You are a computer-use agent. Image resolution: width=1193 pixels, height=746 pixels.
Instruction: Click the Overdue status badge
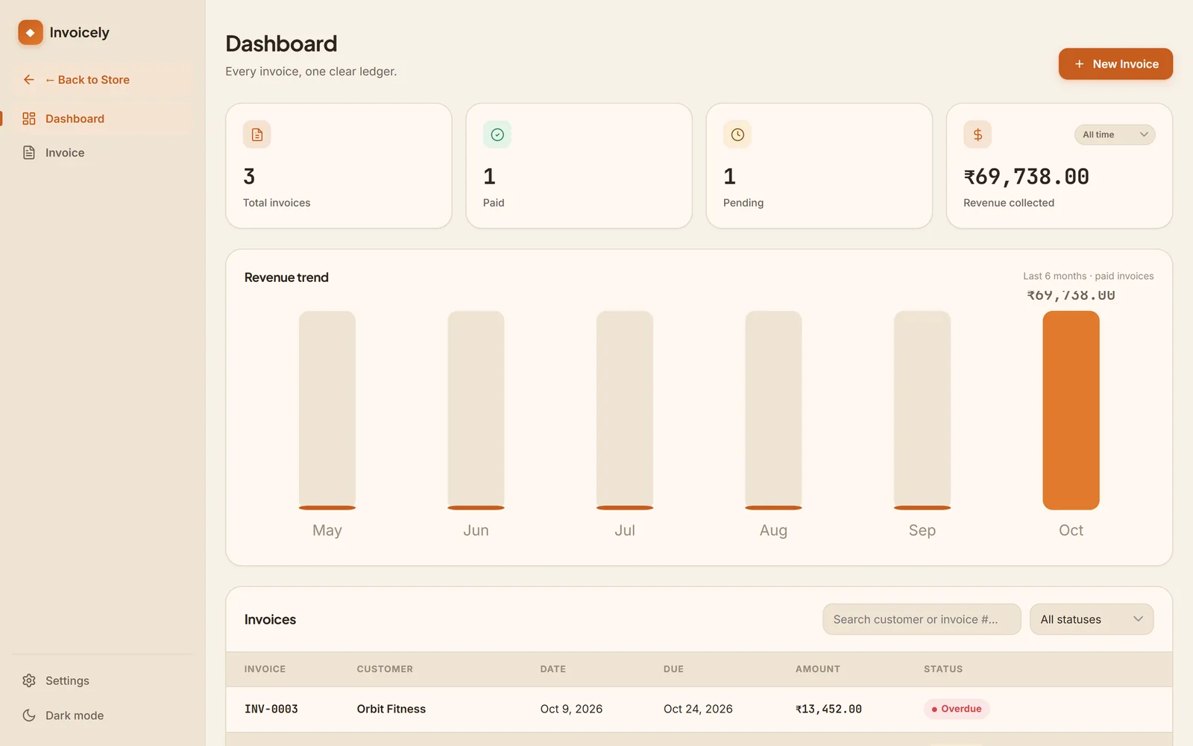pos(957,709)
